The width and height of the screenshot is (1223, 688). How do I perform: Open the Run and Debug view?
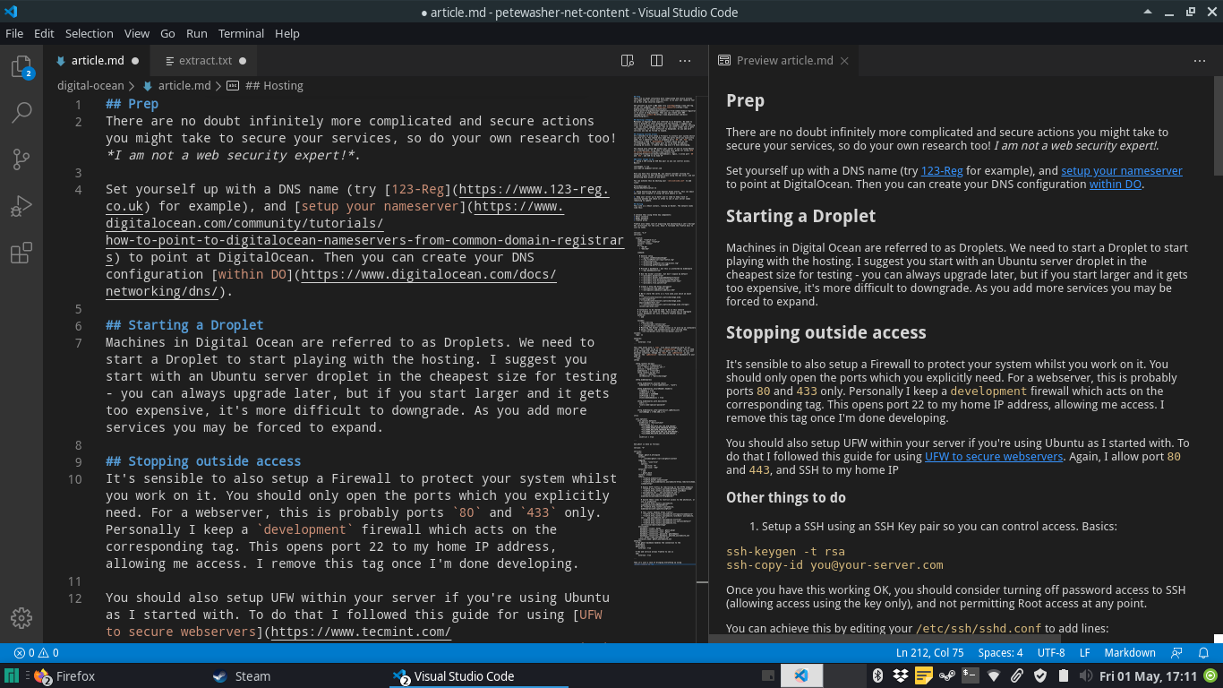coord(21,207)
